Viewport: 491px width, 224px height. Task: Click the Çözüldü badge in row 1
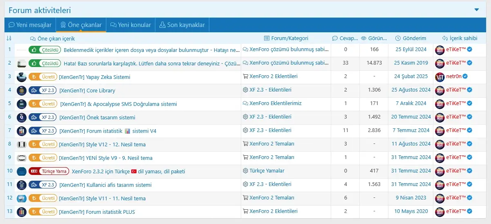[x=45, y=50]
